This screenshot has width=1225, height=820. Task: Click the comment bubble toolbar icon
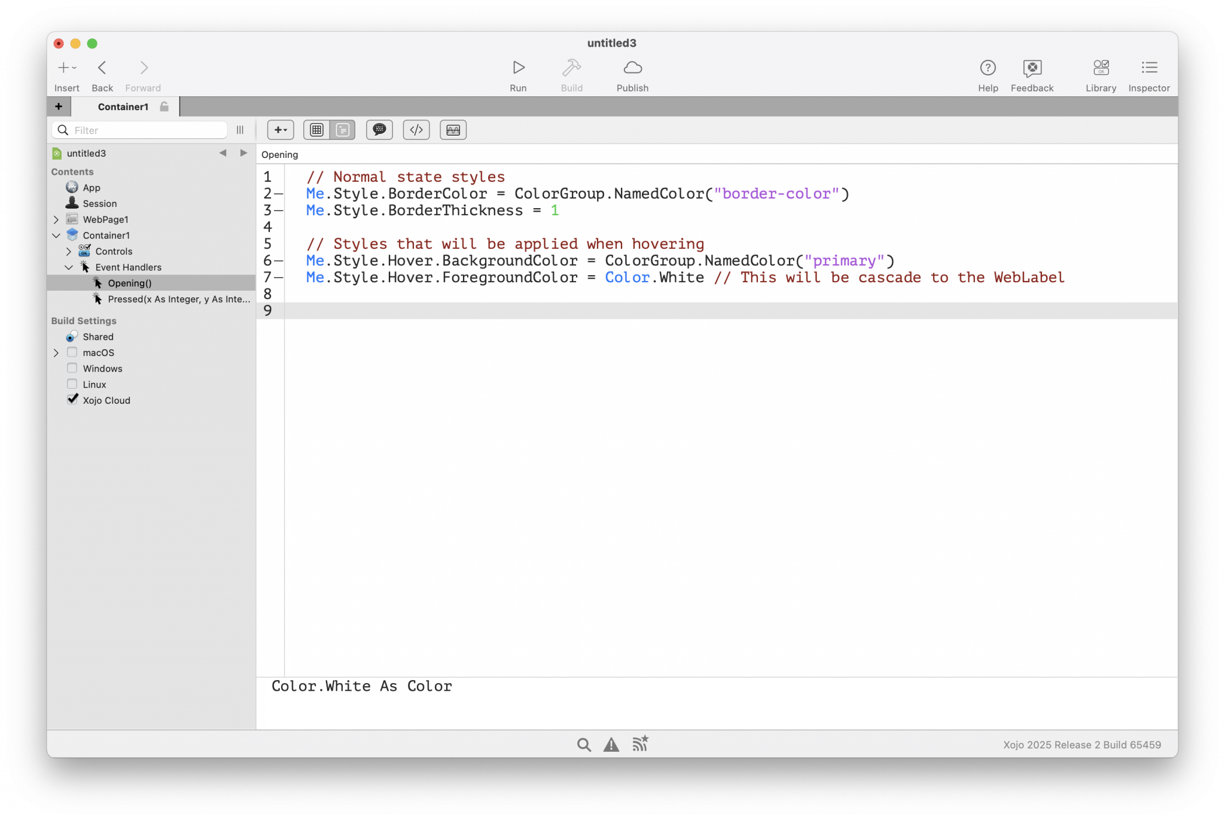tap(379, 130)
